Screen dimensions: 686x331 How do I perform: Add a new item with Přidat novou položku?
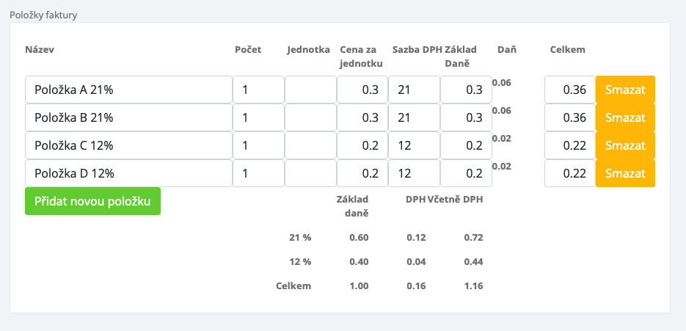pyautogui.click(x=92, y=201)
